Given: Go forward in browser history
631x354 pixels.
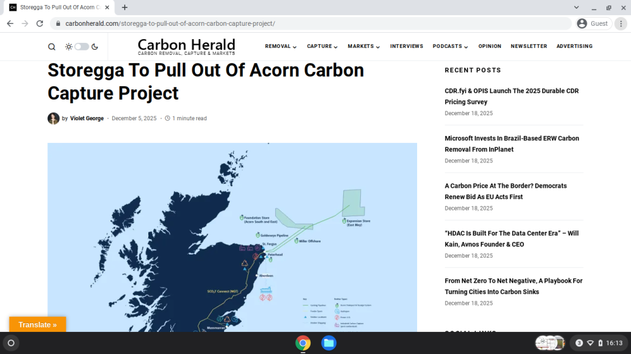Looking at the screenshot, I should click(25, 24).
